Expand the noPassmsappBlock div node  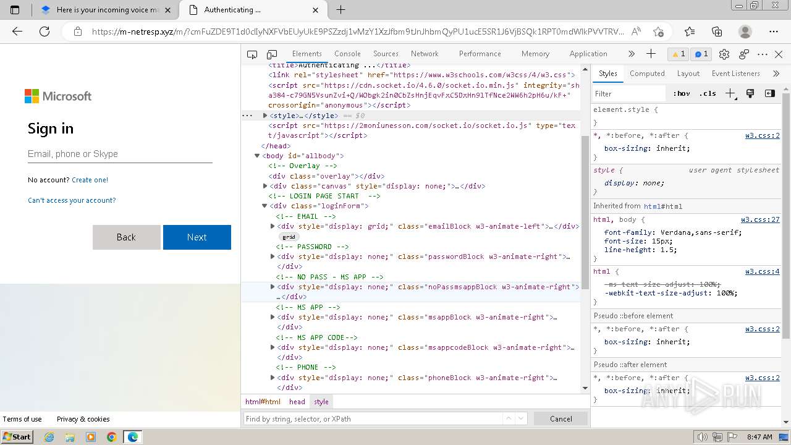(273, 287)
